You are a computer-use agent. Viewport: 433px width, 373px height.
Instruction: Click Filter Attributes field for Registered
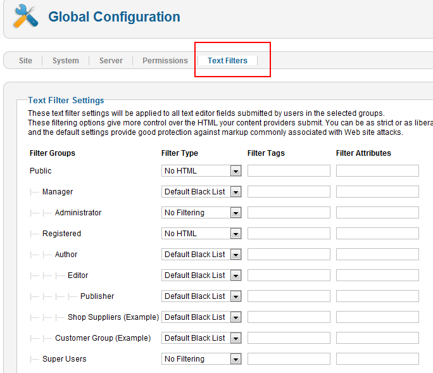click(x=377, y=234)
